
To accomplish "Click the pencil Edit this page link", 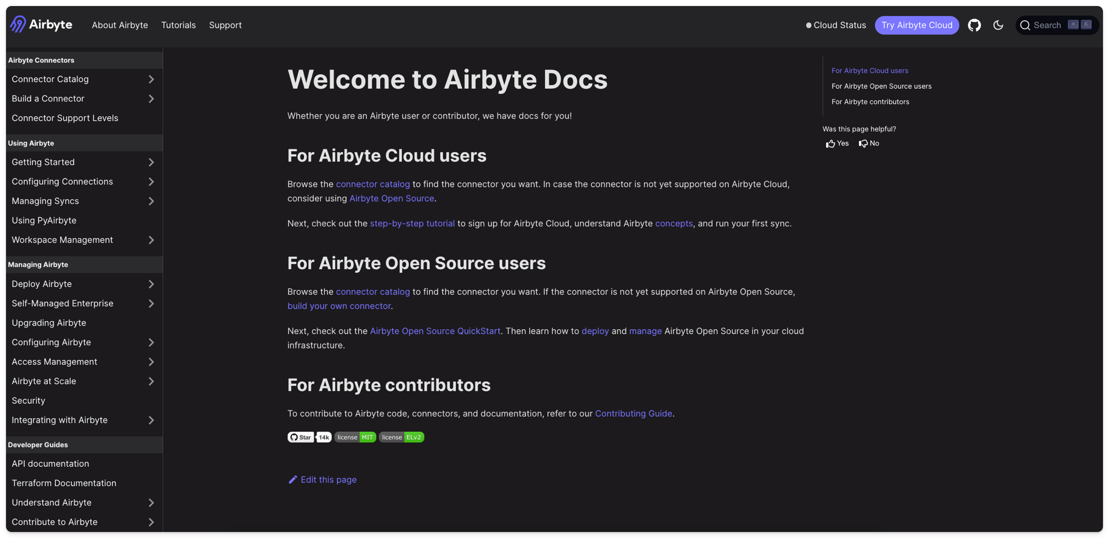I will pos(322,479).
